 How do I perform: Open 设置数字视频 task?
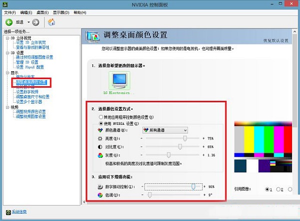(27, 92)
